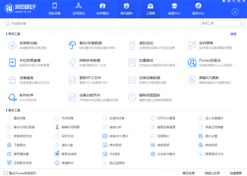Click the 编辑 link in 常用工具

(x=233, y=34)
